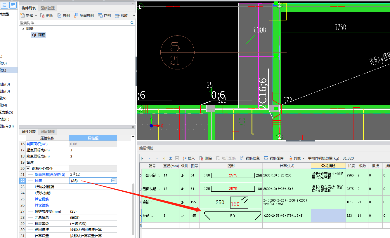Click 删除 in the rebar editor toolbar

205,158
